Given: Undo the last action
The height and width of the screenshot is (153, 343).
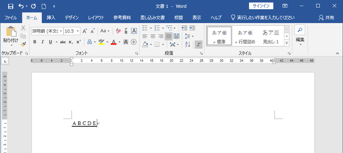Looking at the screenshot, I should [21, 6].
